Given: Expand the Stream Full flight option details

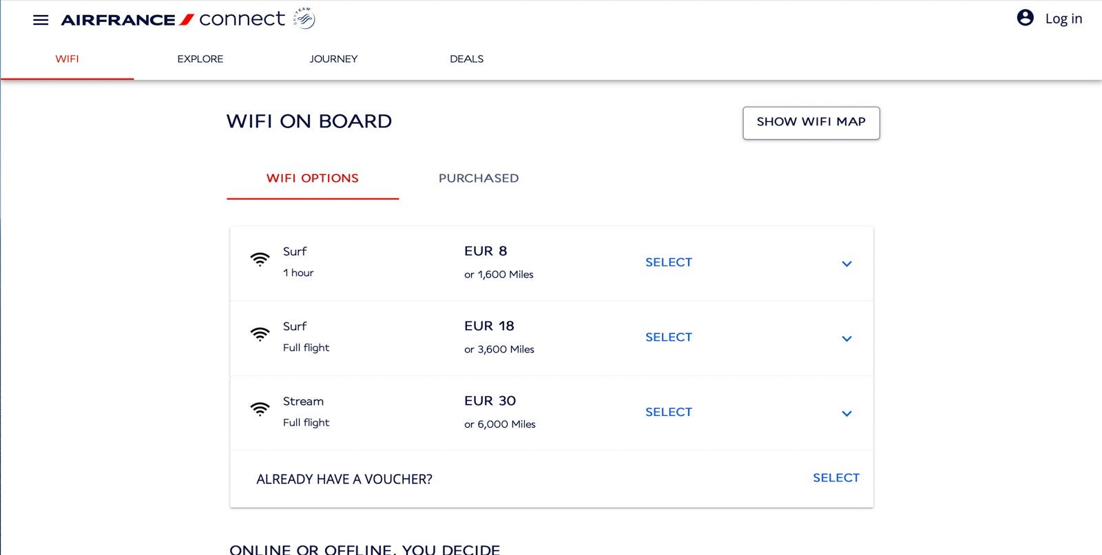Looking at the screenshot, I should pos(846,414).
